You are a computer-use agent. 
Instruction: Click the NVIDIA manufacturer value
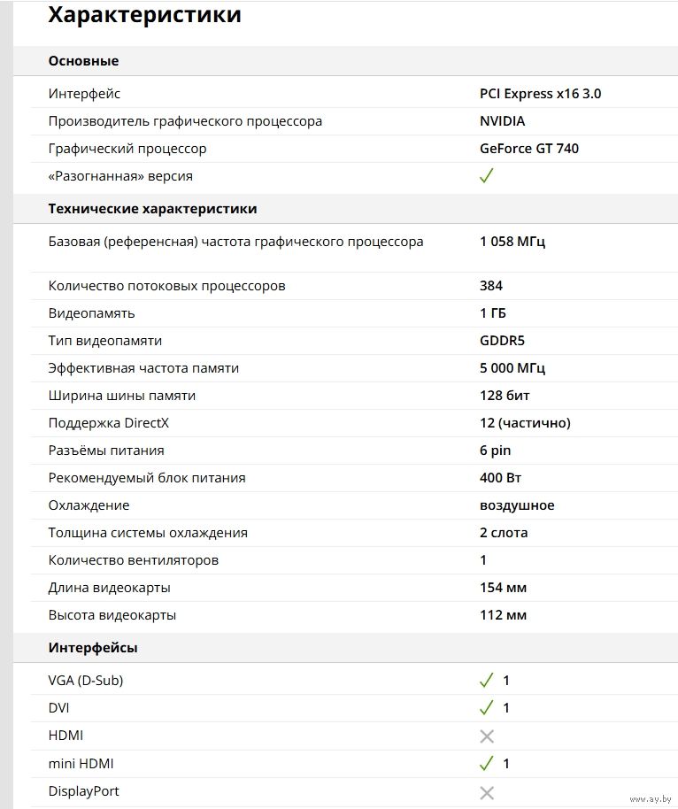point(502,121)
